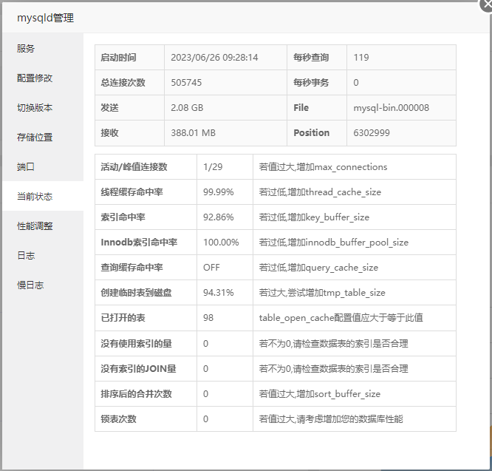Click the 已打开的表 label

(x=123, y=318)
